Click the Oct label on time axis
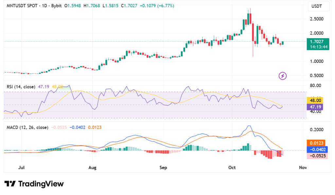The height and width of the screenshot is (195, 335). coord(232,168)
